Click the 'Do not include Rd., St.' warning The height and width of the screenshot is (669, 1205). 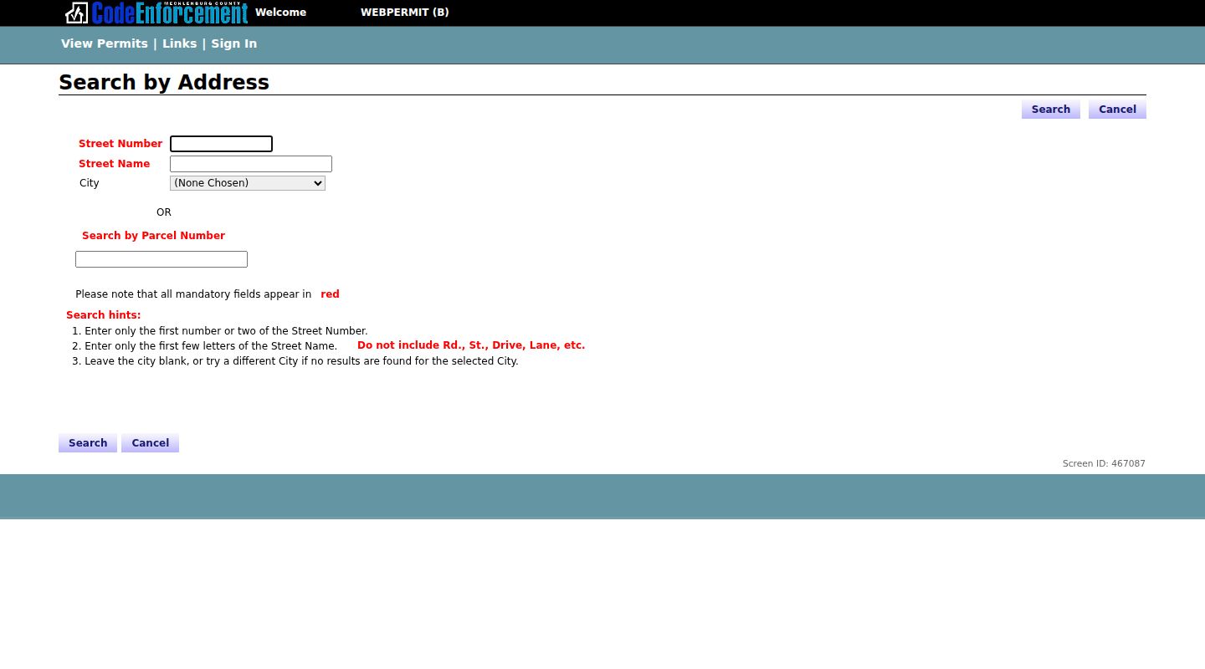click(x=471, y=345)
